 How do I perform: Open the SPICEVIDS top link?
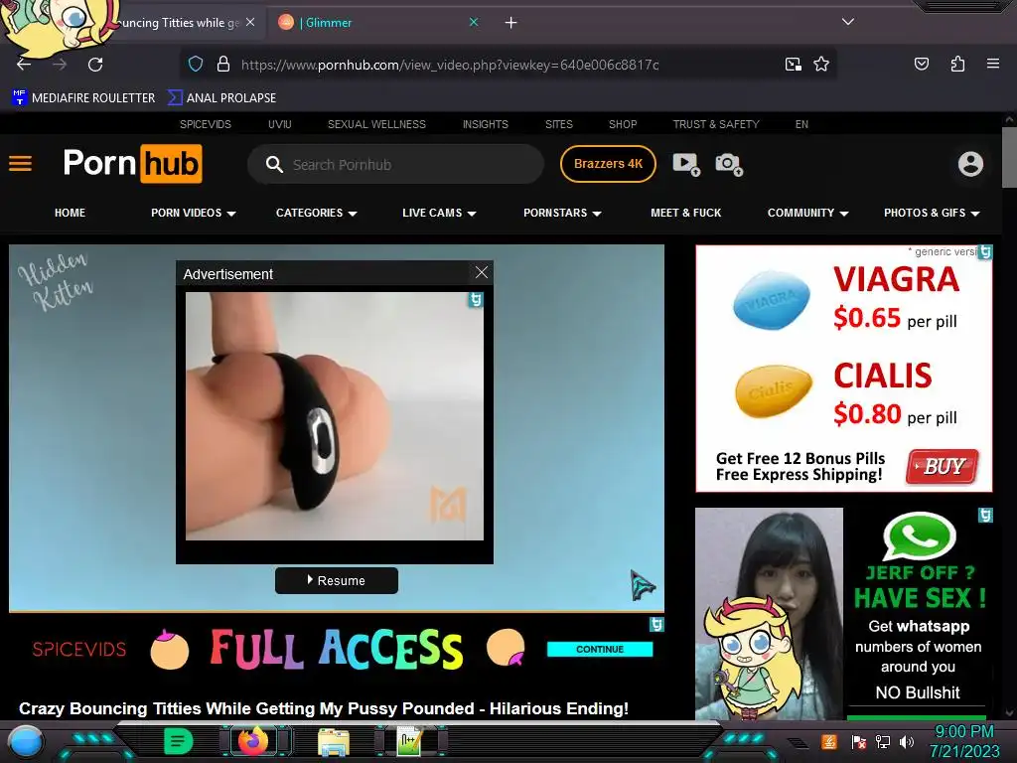(206, 124)
